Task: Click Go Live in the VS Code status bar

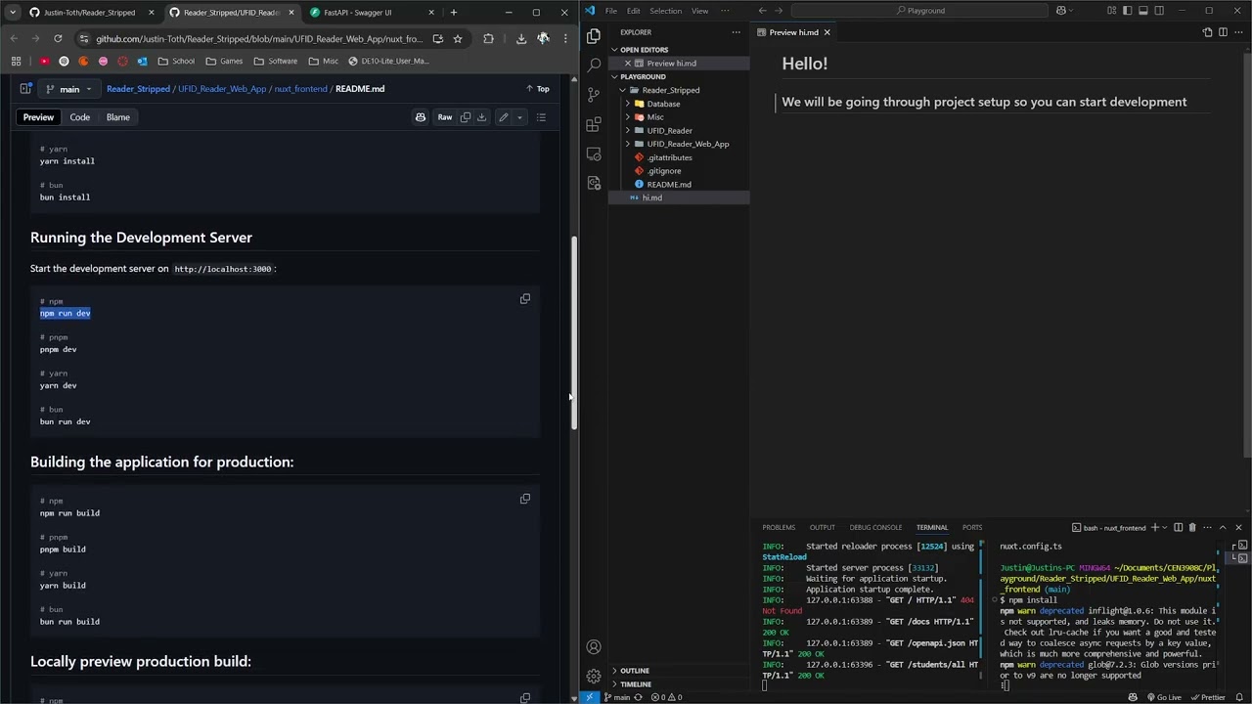Action: tap(1164, 697)
